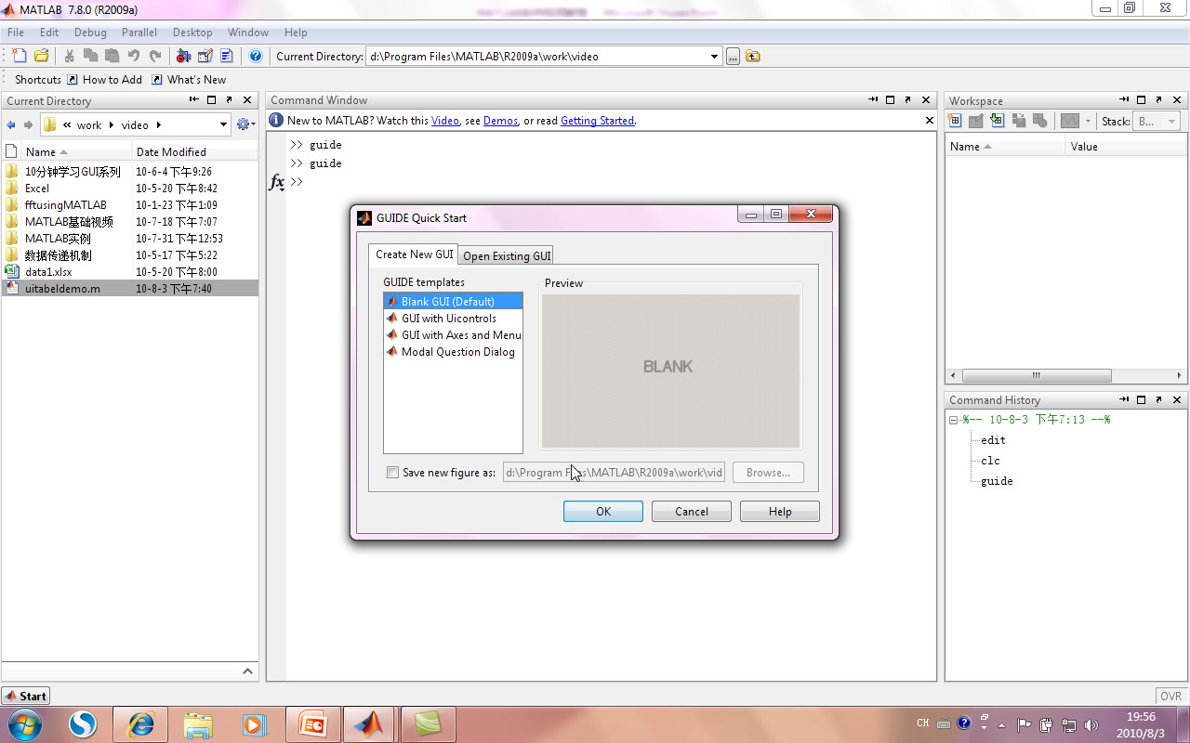
Task: Click the MATLAB Start button
Action: pos(26,696)
